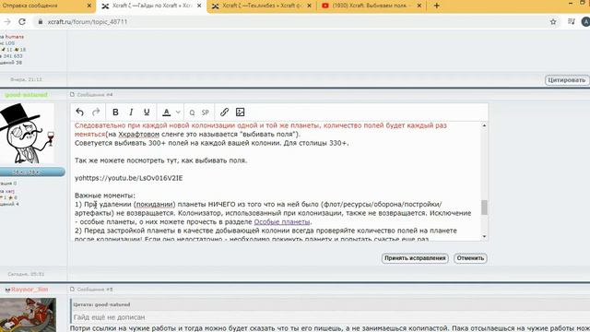
Task: Insert quote with the Q button
Action: tap(192, 113)
